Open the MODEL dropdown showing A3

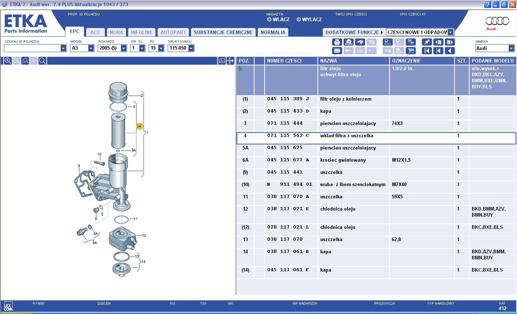pyautogui.click(x=91, y=48)
